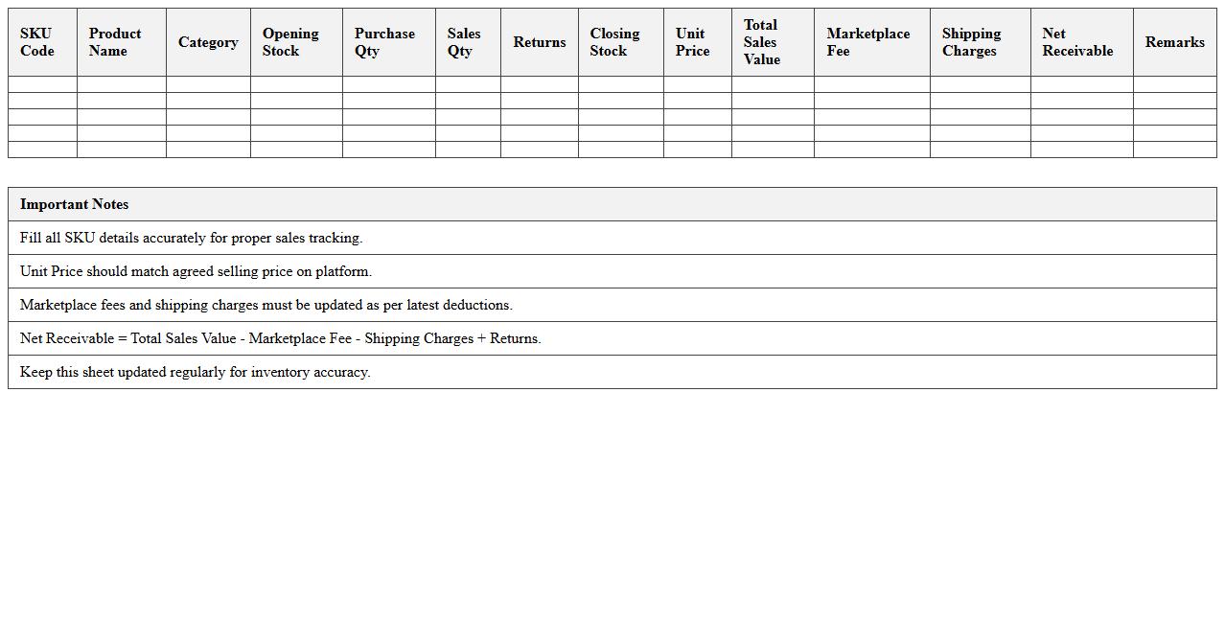This screenshot has height=623, width=1225.
Task: Click the first empty cell under SKU Code
Action: click(x=42, y=84)
